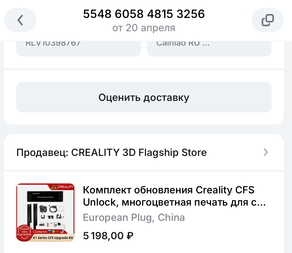Expand seller row via right chevron
This screenshot has height=253, width=292.
pos(266,152)
